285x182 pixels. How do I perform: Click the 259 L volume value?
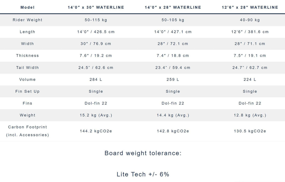[173, 80]
